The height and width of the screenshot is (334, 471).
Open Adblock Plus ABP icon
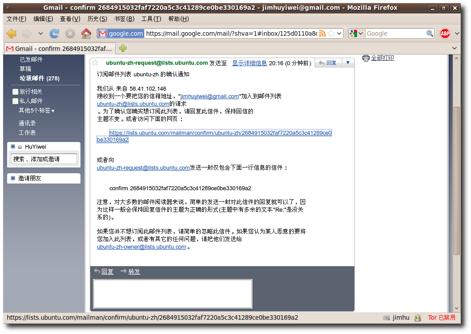click(x=445, y=33)
